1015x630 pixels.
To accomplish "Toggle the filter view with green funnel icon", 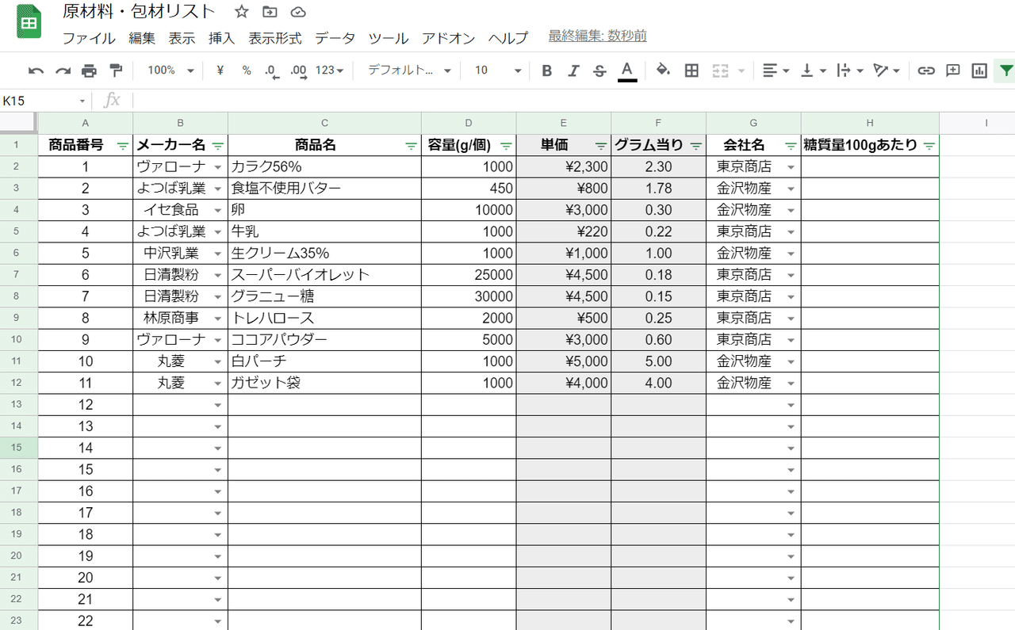I will point(1005,70).
